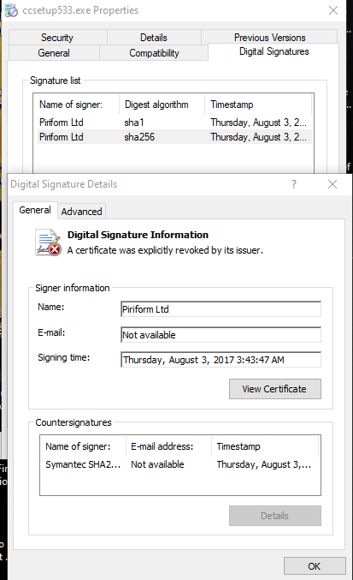Image resolution: width=353 pixels, height=580 pixels.
Task: Close the Digital Signature Details dialog
Action: tap(332, 184)
